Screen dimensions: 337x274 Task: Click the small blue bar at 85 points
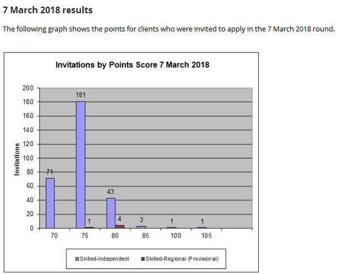click(141, 227)
